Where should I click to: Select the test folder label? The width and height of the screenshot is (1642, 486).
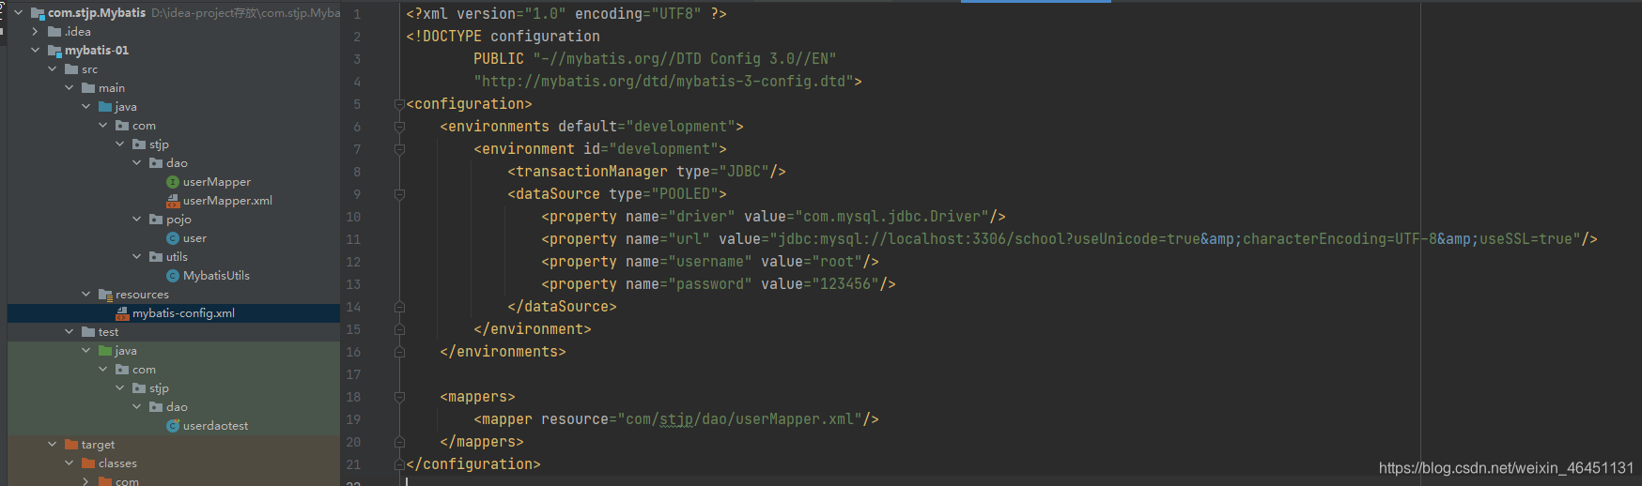(x=109, y=332)
